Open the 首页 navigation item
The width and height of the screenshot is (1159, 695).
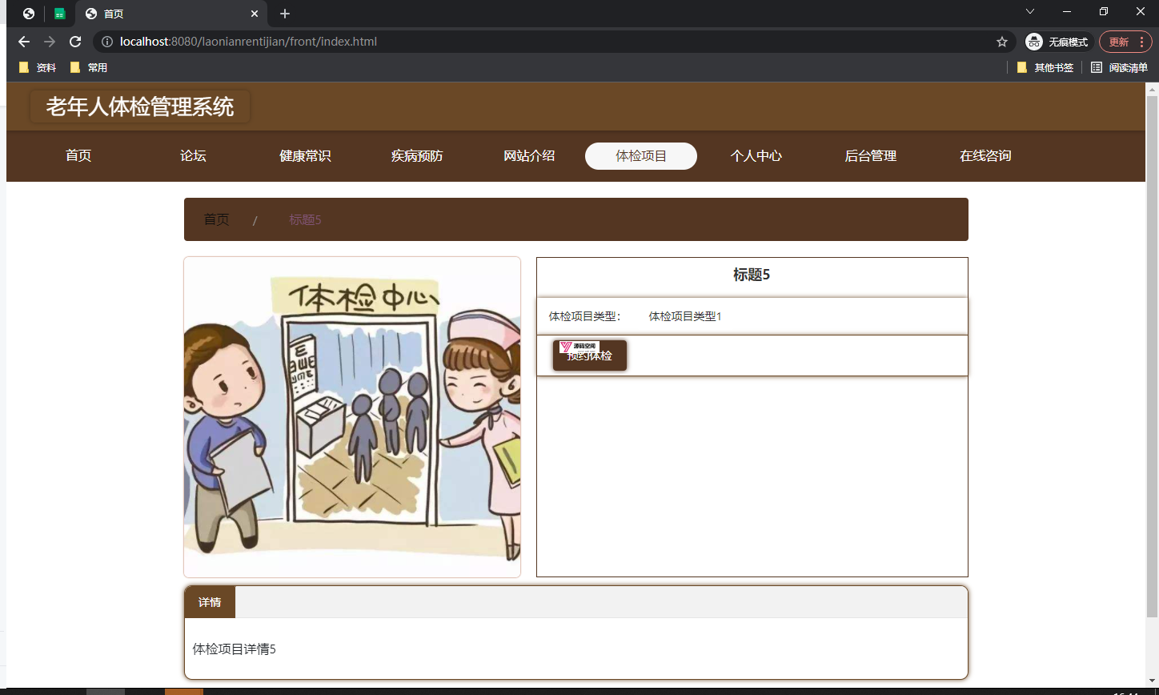tap(78, 156)
